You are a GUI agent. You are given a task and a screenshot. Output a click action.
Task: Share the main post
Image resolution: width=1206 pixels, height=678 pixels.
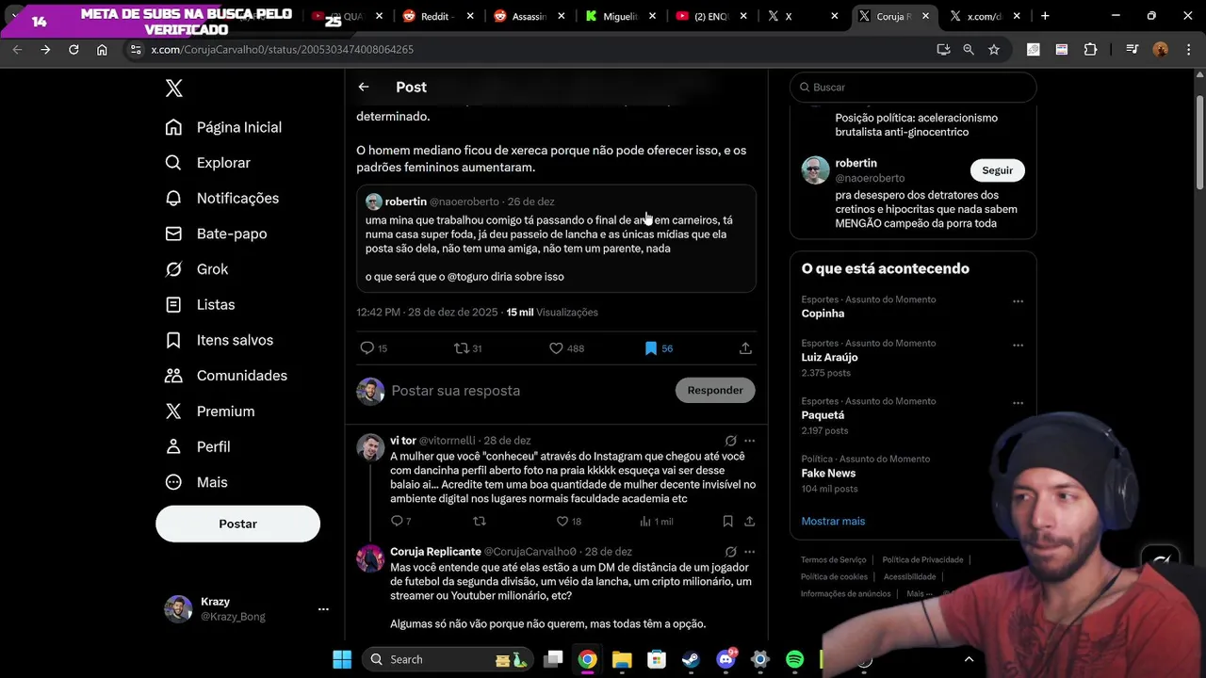pos(745,348)
